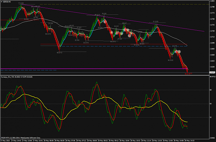Click the 28 May 06:00 time label

point(48,141)
